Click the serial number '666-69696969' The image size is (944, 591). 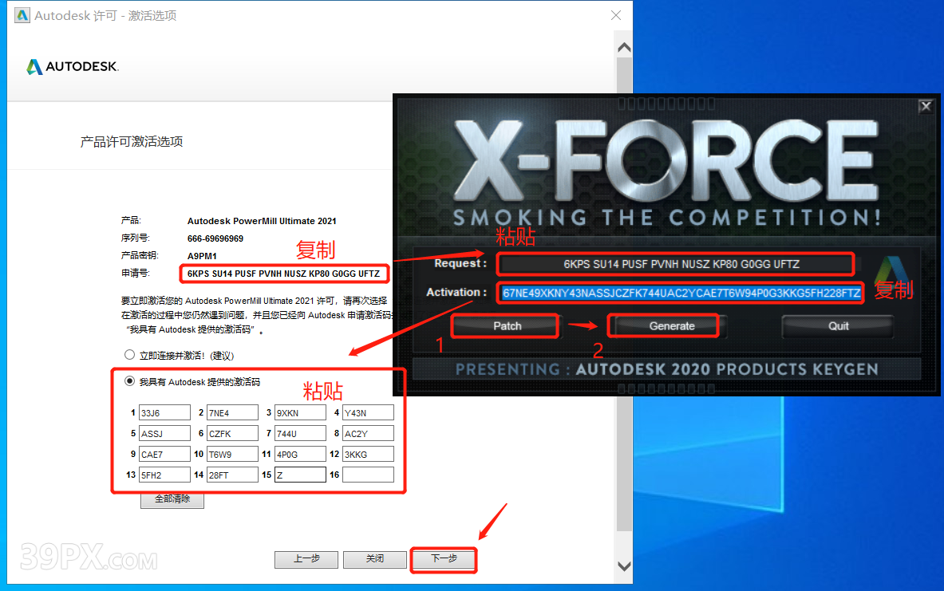(215, 238)
